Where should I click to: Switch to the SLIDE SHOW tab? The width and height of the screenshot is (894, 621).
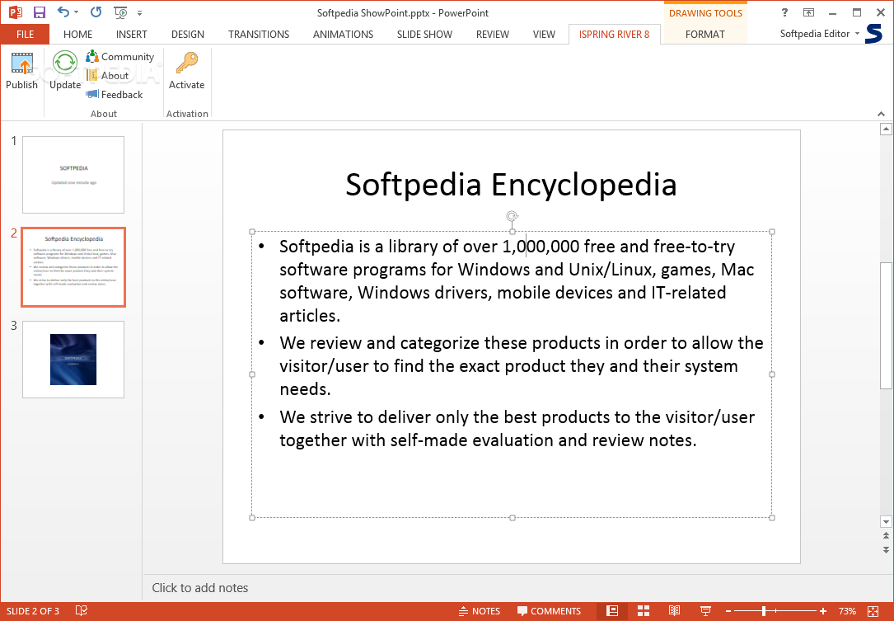pyautogui.click(x=425, y=35)
